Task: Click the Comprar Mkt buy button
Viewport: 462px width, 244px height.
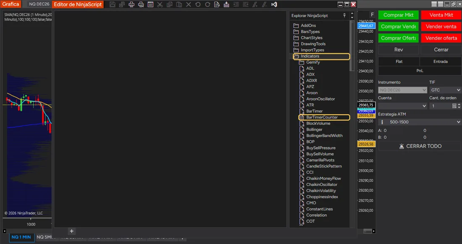Action: (398, 15)
